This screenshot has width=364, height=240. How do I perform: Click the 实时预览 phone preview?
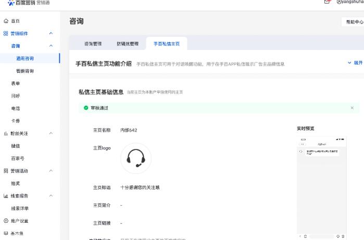click(x=321, y=185)
